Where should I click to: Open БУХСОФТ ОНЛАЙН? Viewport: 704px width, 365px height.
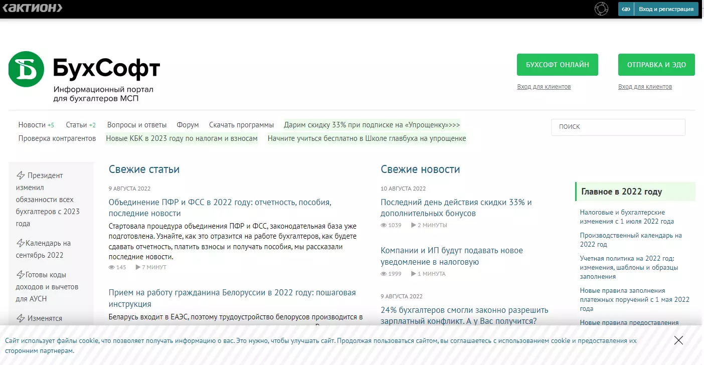pos(558,65)
